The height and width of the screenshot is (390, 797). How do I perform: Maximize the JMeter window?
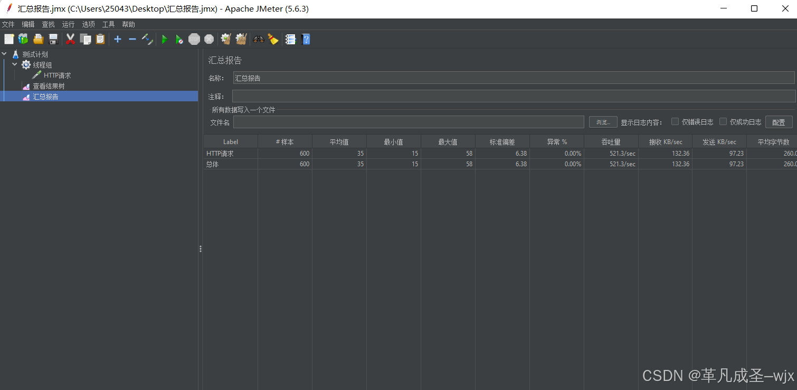(754, 8)
